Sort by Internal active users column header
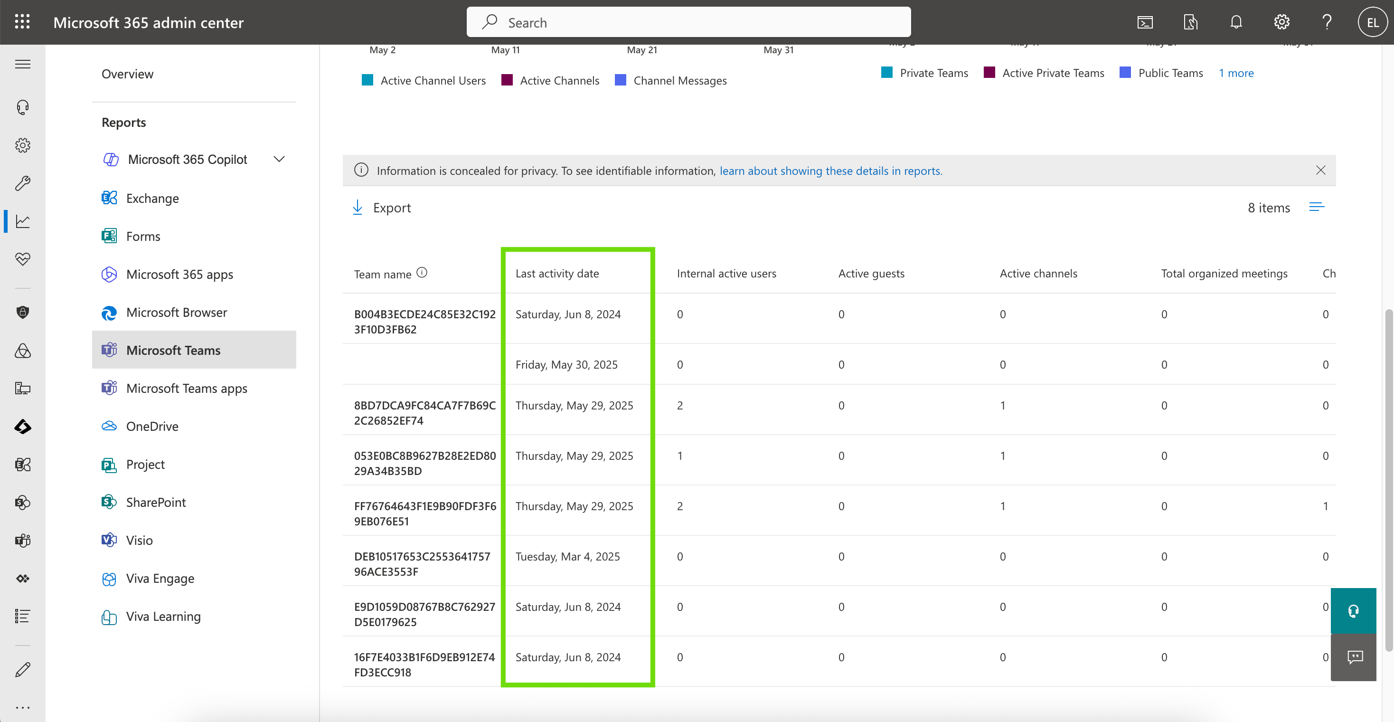Viewport: 1394px width, 722px height. (x=726, y=274)
